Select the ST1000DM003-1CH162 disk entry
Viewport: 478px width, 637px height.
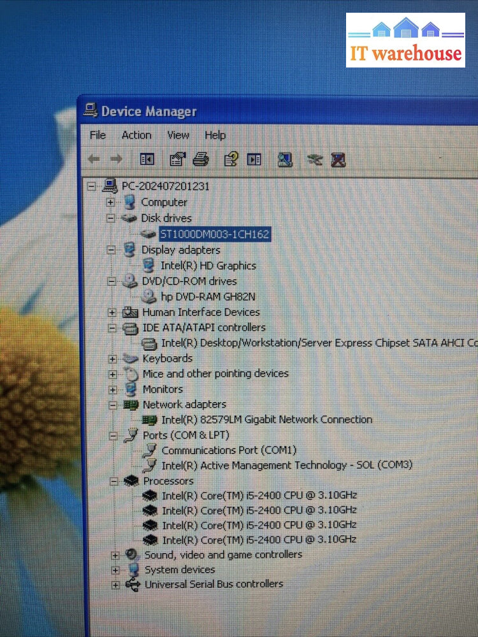[215, 234]
